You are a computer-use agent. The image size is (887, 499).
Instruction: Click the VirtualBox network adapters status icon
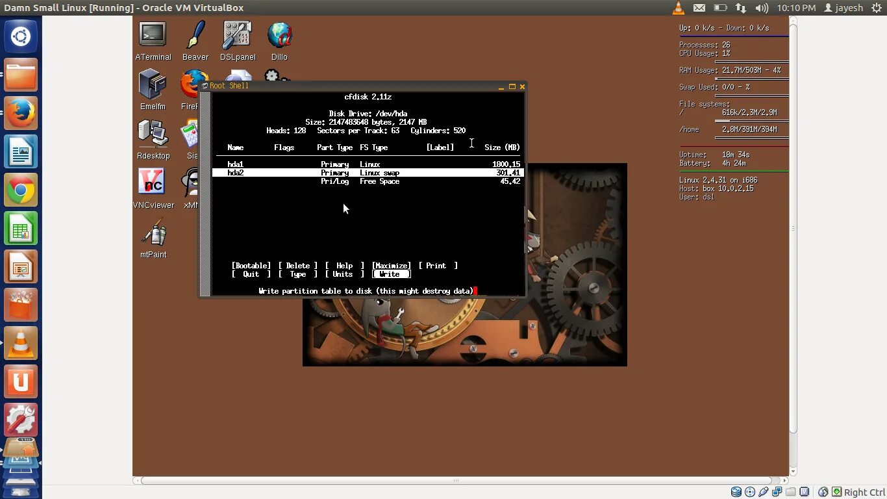pos(777,492)
